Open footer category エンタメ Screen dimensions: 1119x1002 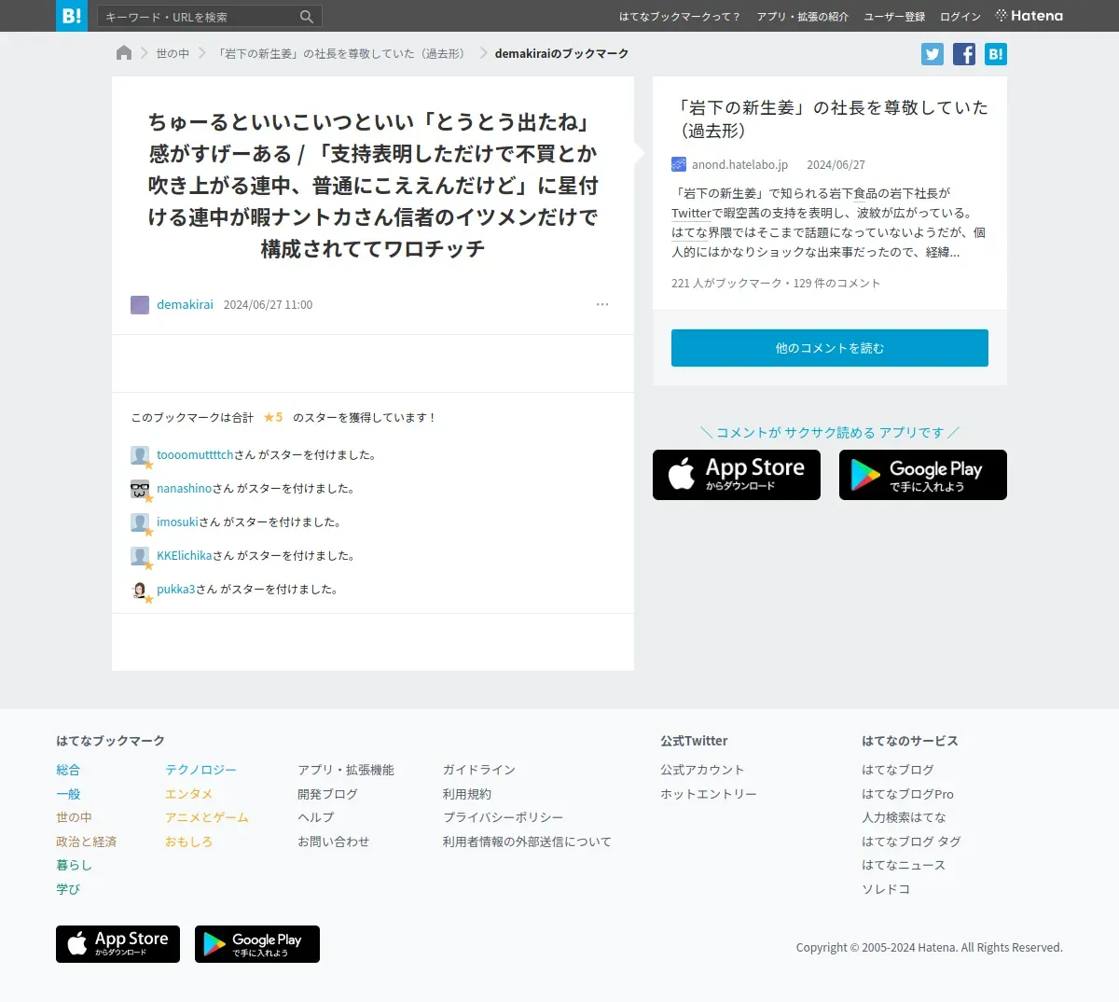(188, 794)
